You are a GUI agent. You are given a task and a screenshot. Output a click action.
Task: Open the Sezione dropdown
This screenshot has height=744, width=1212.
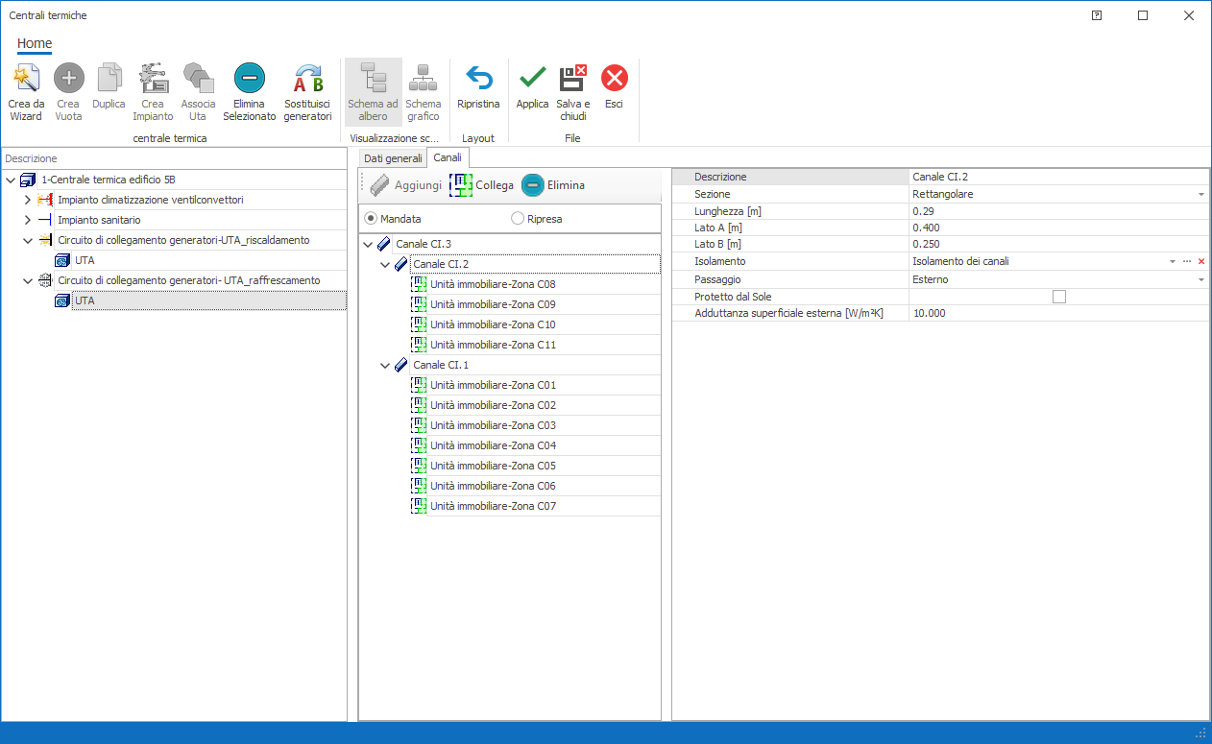point(1200,195)
